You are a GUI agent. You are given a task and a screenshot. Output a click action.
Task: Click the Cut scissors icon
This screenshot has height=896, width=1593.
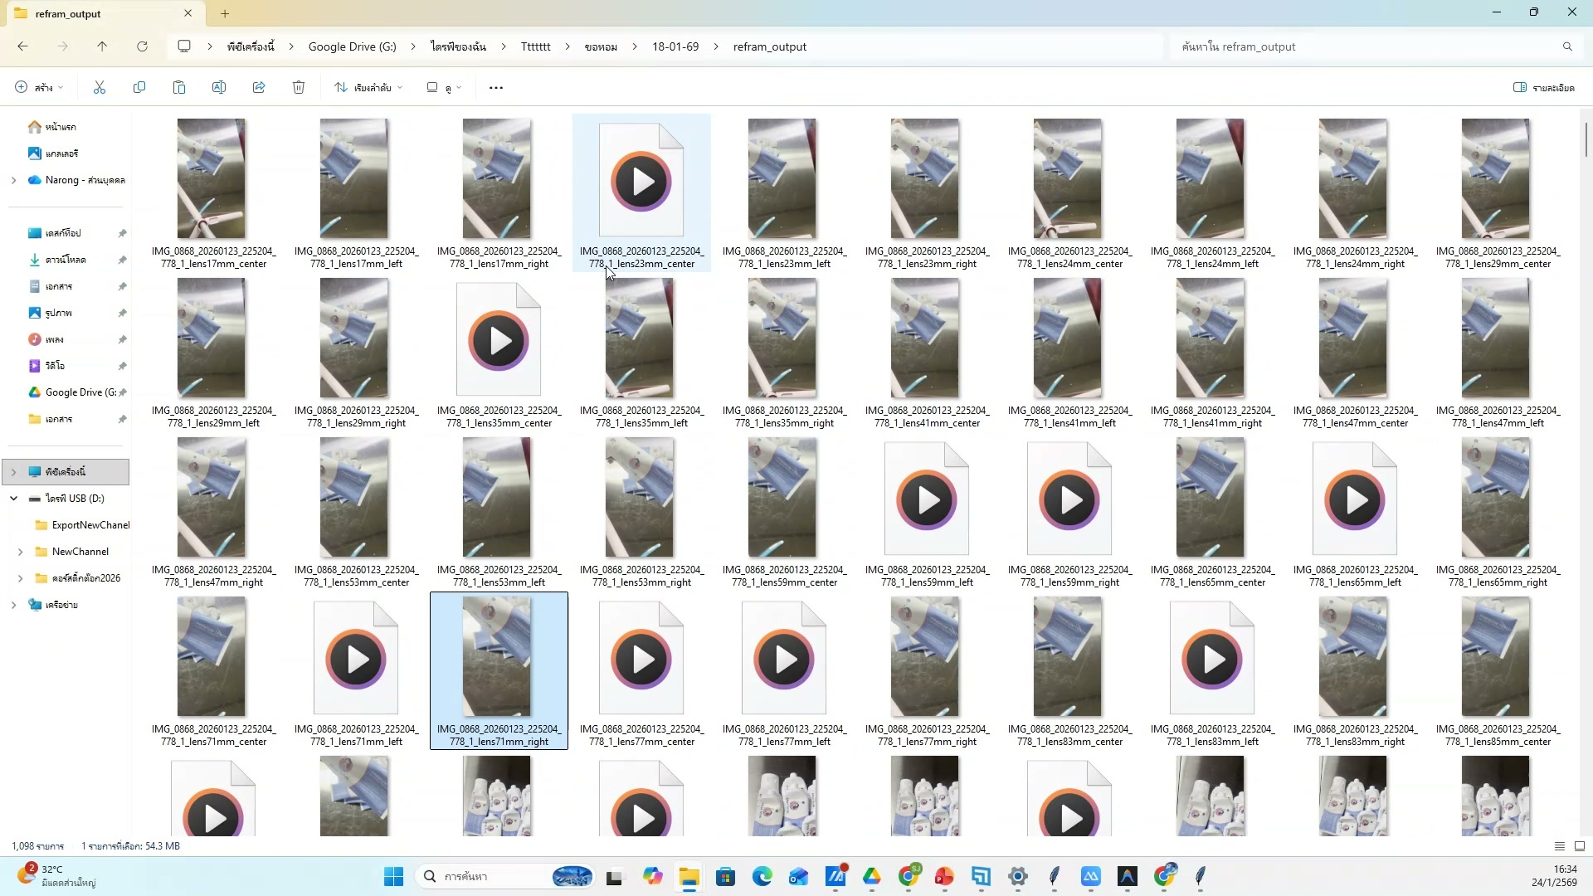[100, 87]
